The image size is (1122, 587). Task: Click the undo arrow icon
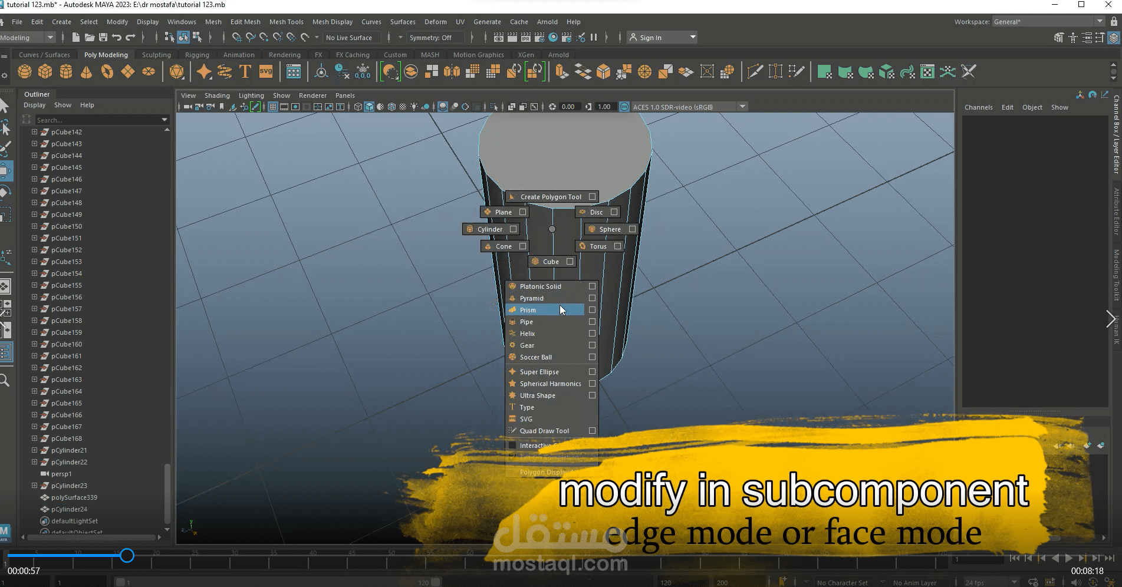pyautogui.click(x=117, y=38)
